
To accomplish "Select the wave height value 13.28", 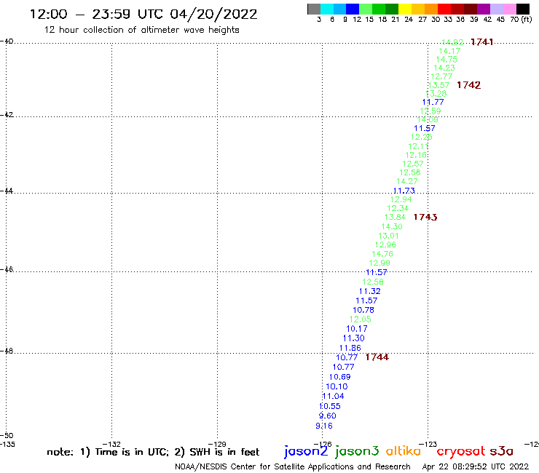I will point(436,94).
